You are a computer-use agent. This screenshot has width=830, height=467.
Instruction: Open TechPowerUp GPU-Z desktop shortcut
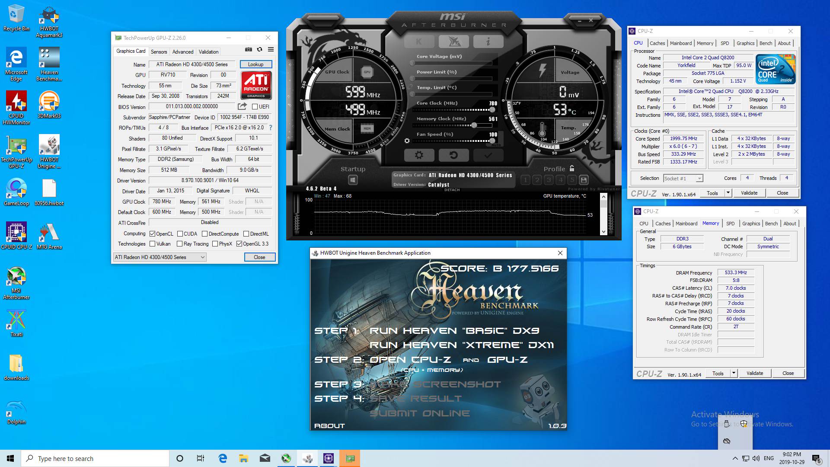click(x=16, y=152)
